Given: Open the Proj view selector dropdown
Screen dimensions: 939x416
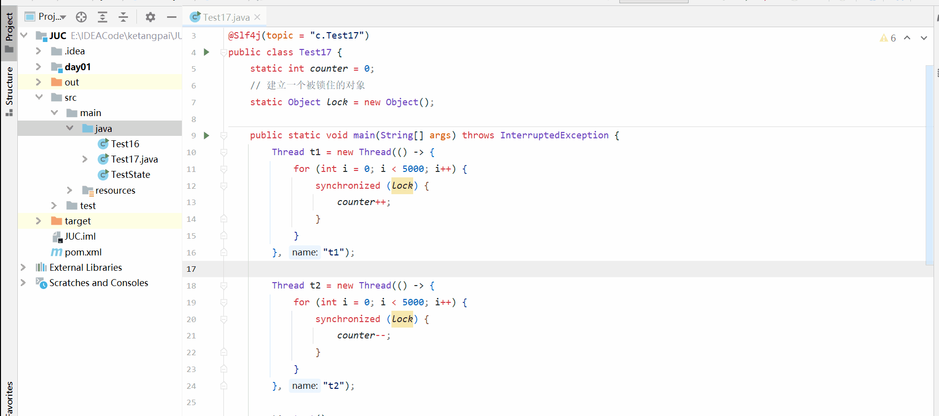Looking at the screenshot, I should (46, 17).
